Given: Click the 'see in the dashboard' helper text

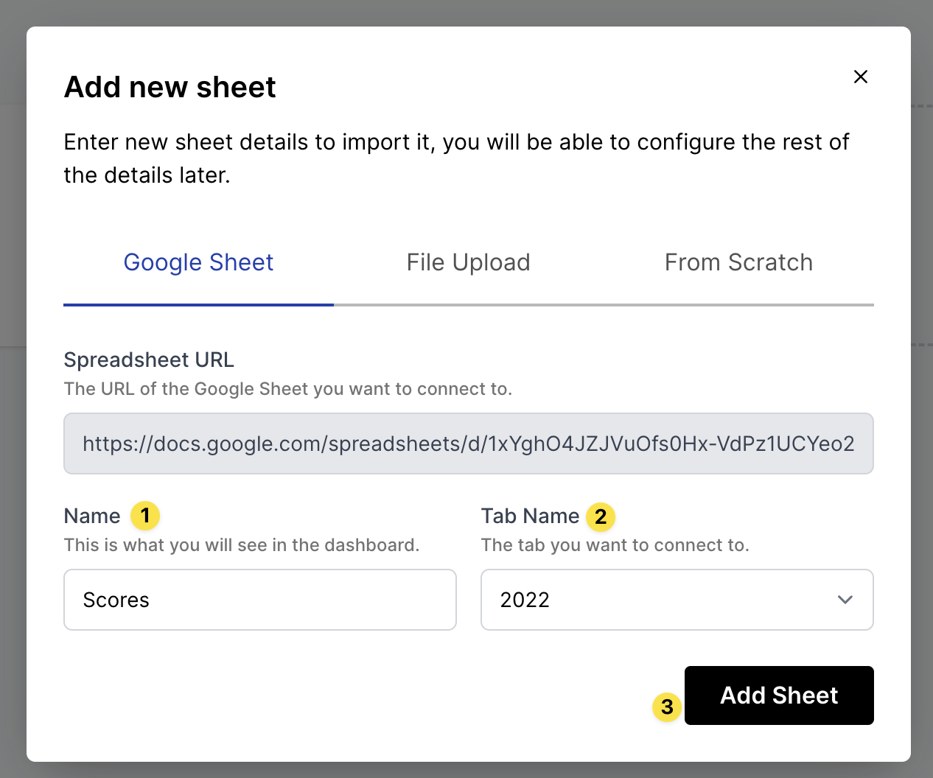Looking at the screenshot, I should pos(241,545).
